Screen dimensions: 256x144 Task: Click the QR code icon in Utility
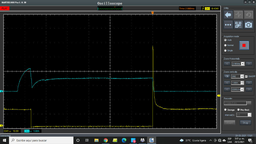pos(238,25)
